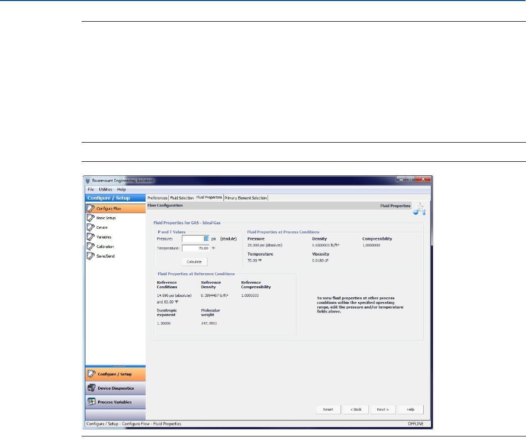
Task: Click the Basic Setup pencil icon
Action: tap(91, 218)
